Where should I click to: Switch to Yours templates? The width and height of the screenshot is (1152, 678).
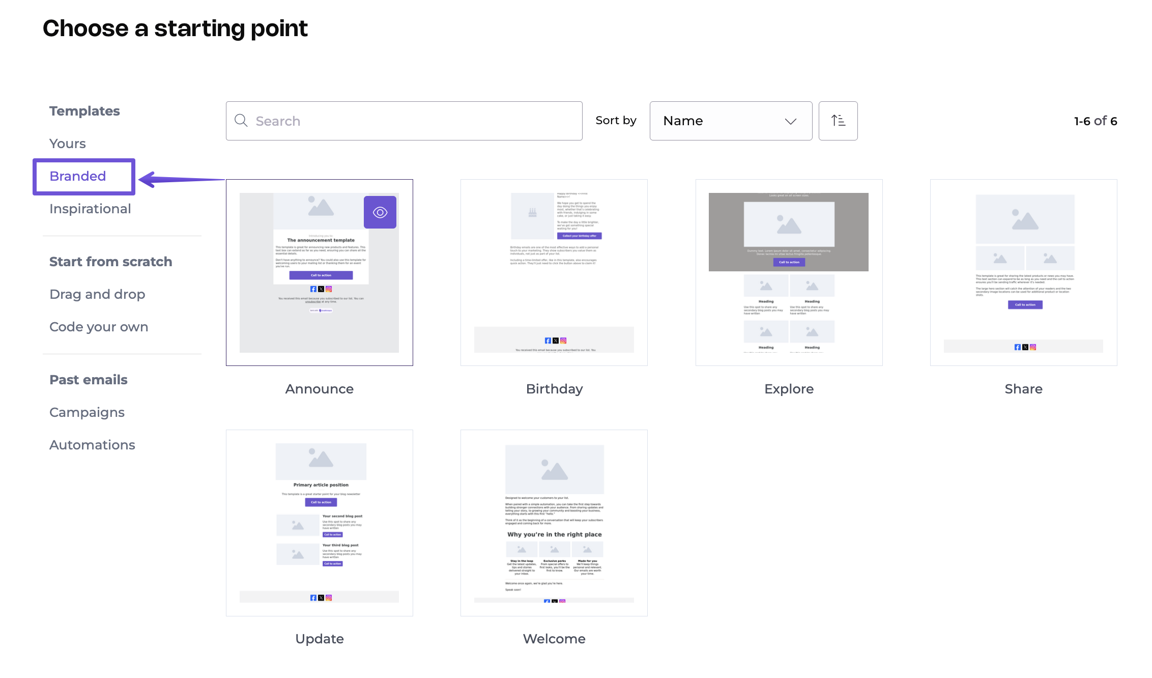tap(67, 143)
